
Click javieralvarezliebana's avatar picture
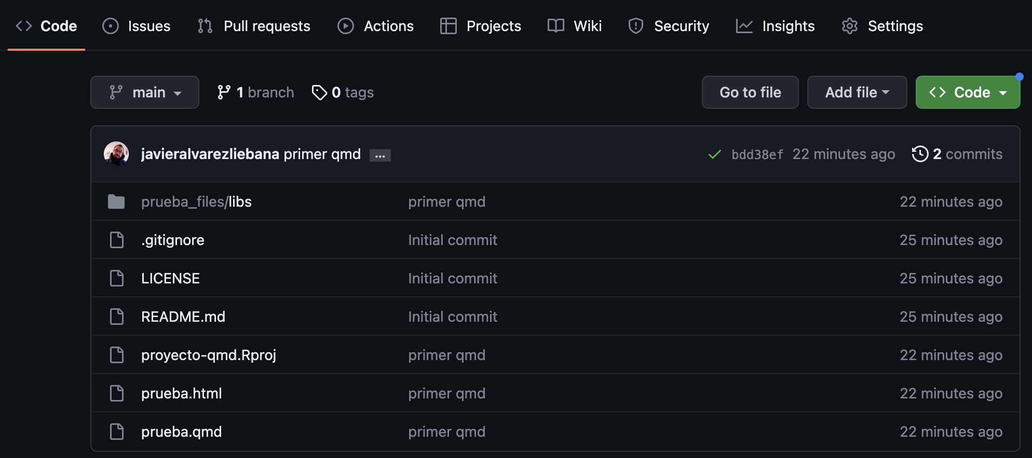(x=116, y=154)
